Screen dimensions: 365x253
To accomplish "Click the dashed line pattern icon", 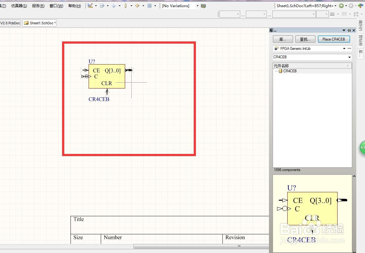I will 344,14.
